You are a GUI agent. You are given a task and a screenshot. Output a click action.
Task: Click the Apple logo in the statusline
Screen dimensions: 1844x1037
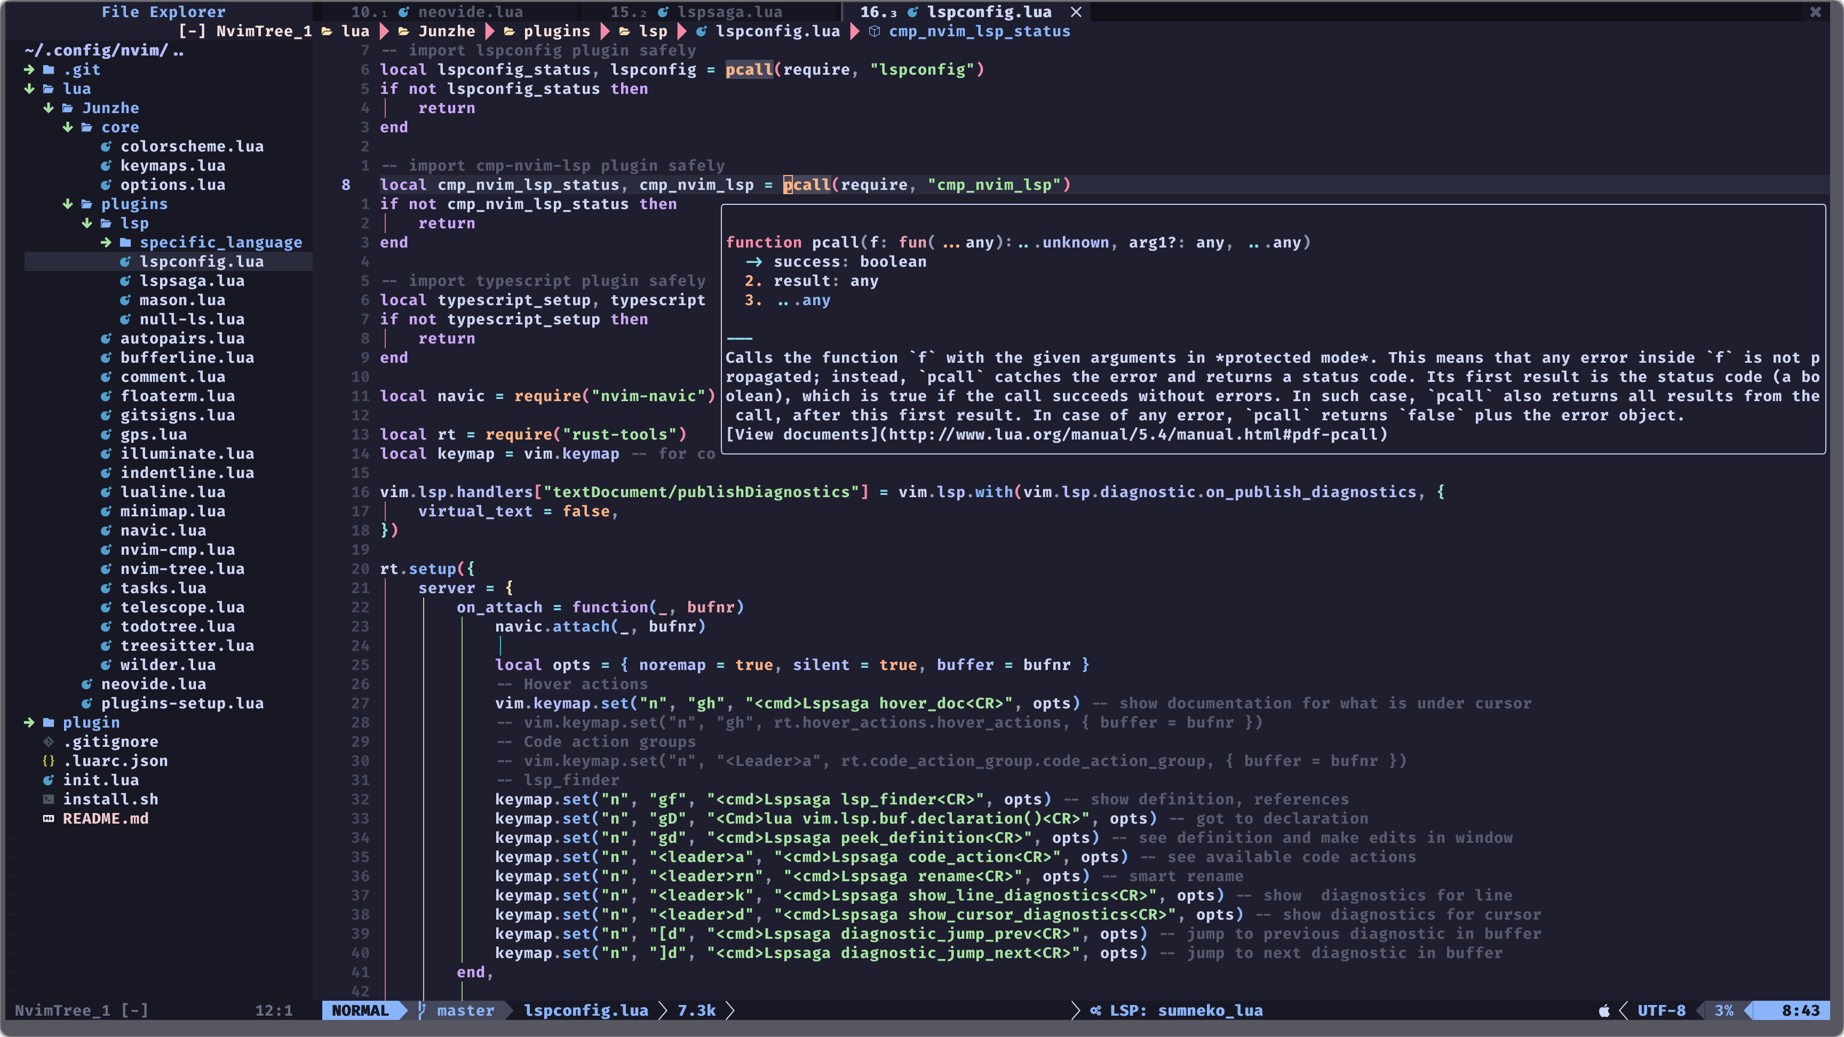point(1603,1010)
